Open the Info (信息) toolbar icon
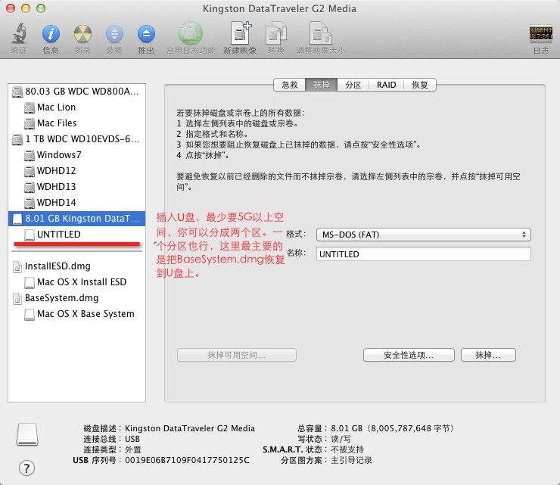The width and height of the screenshot is (560, 485). point(51,33)
